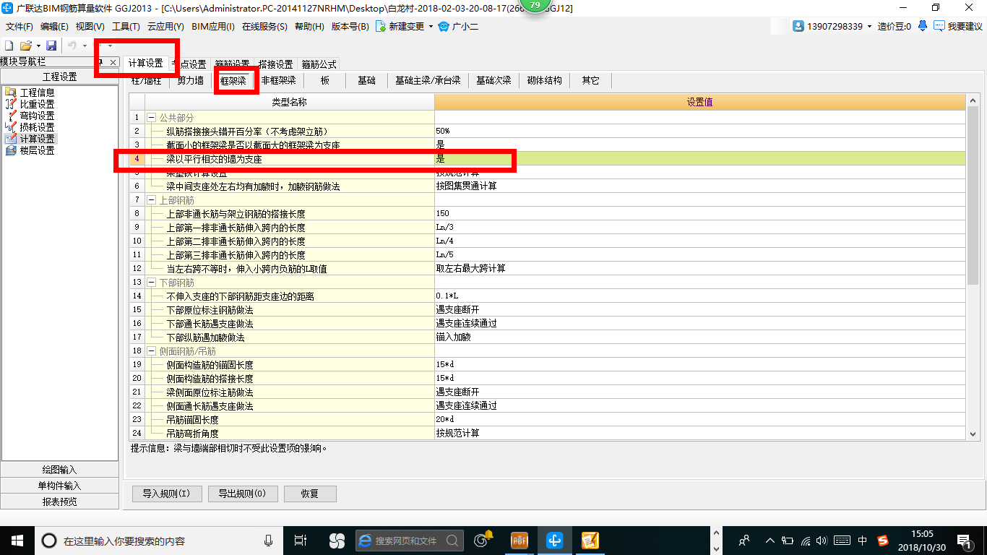987x555 pixels.
Task: Click the 恢复 button
Action: click(310, 494)
